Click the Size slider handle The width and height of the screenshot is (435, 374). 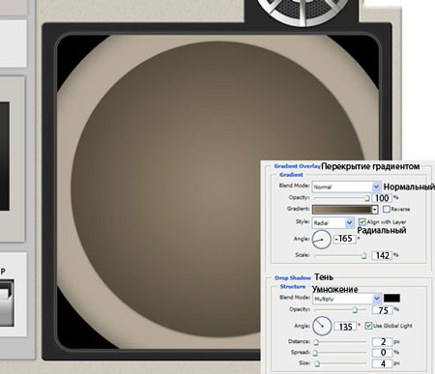(317, 364)
